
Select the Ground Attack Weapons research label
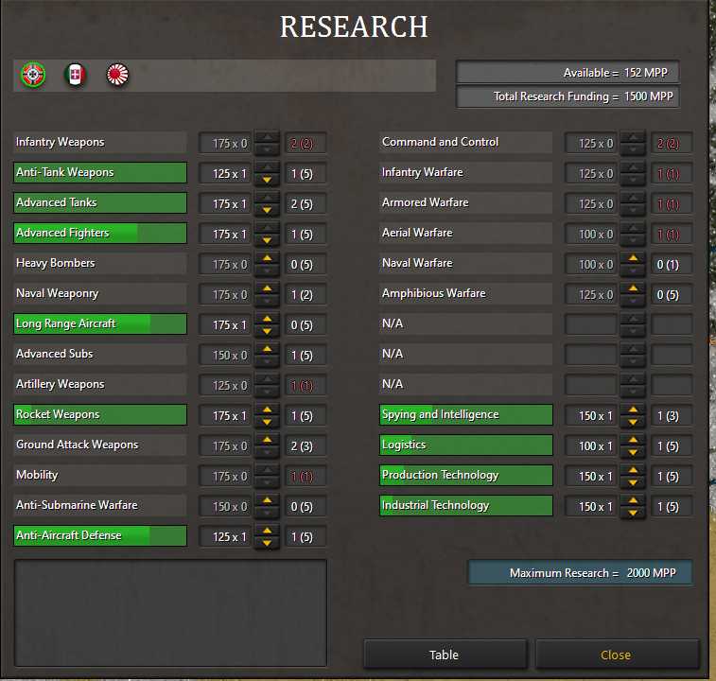100,445
